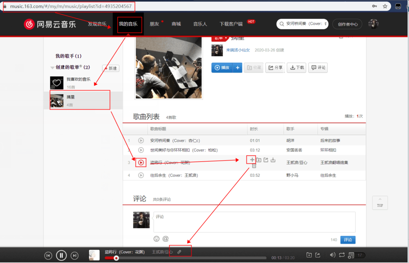
Task: Click the volume speaker icon
Action: point(333,255)
